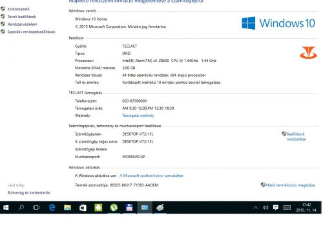This screenshot has width=323, height=242.
Task: Open Action Center notification icon
Action: click(x=276, y=207)
